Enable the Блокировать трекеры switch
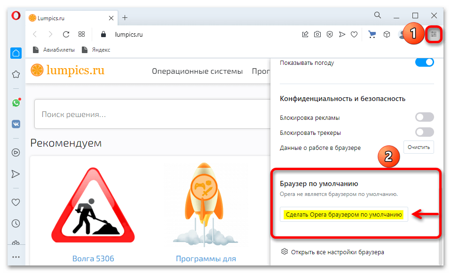 pyautogui.click(x=425, y=132)
